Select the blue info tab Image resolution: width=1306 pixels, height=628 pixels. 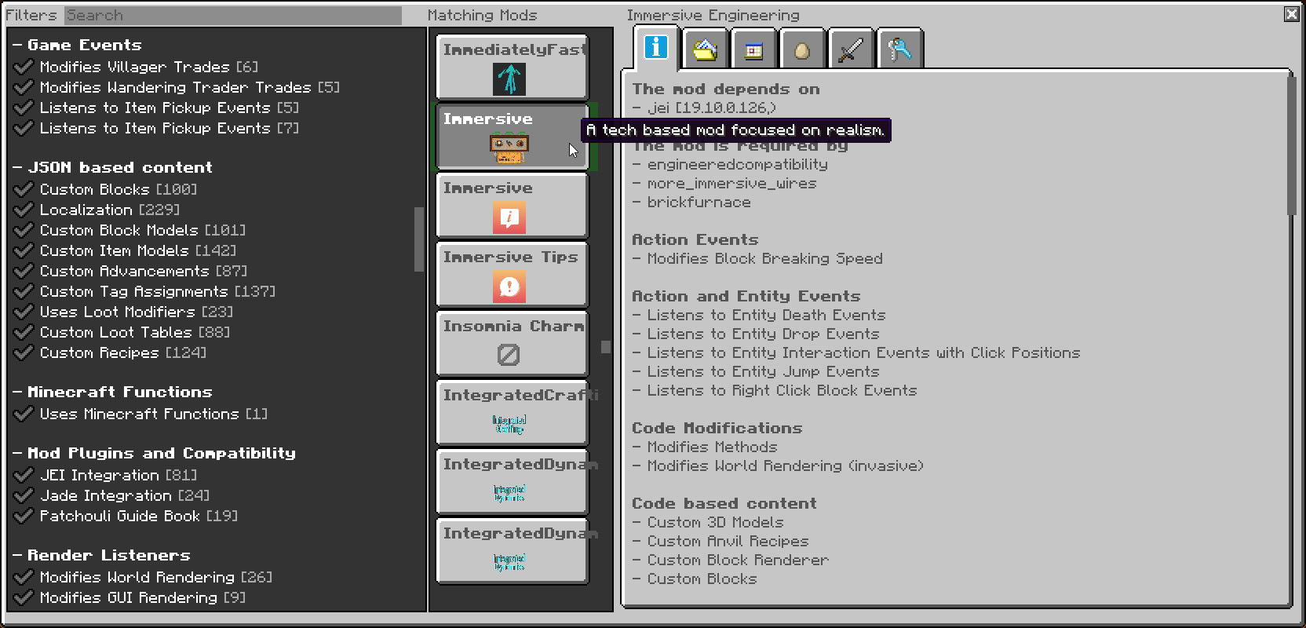coord(656,49)
